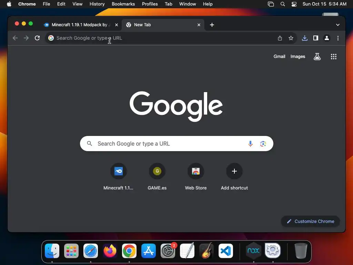Click the yellow minimize window button
The width and height of the screenshot is (353, 265).
click(24, 24)
